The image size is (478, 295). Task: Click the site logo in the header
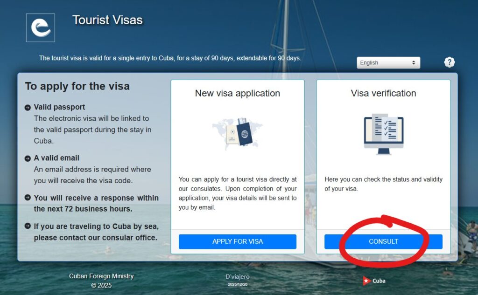[x=41, y=27]
